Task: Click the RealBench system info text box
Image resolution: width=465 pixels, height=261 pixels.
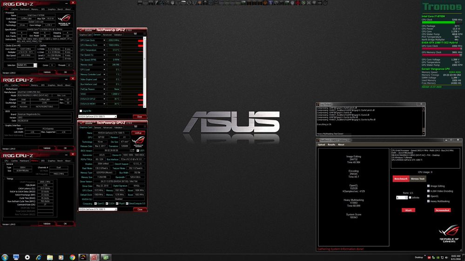Action: coord(425,158)
